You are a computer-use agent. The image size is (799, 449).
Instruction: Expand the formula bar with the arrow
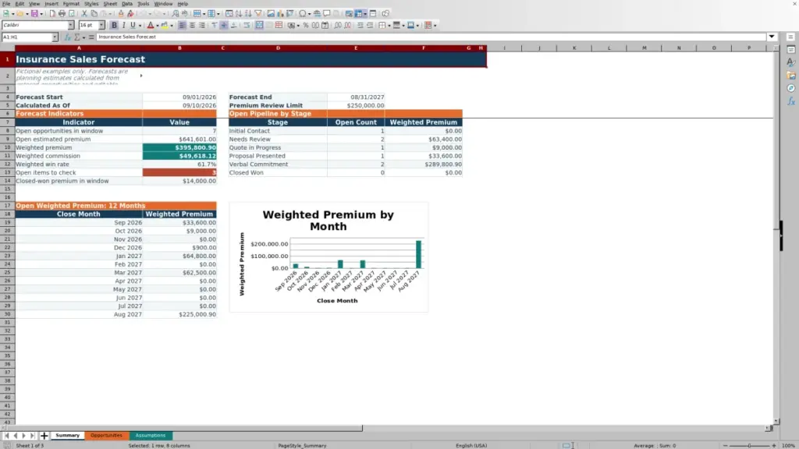[x=772, y=37]
